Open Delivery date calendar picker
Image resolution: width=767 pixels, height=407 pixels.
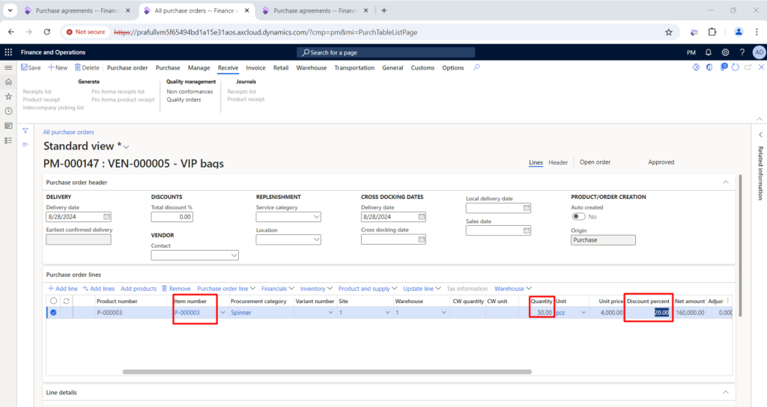coord(106,216)
